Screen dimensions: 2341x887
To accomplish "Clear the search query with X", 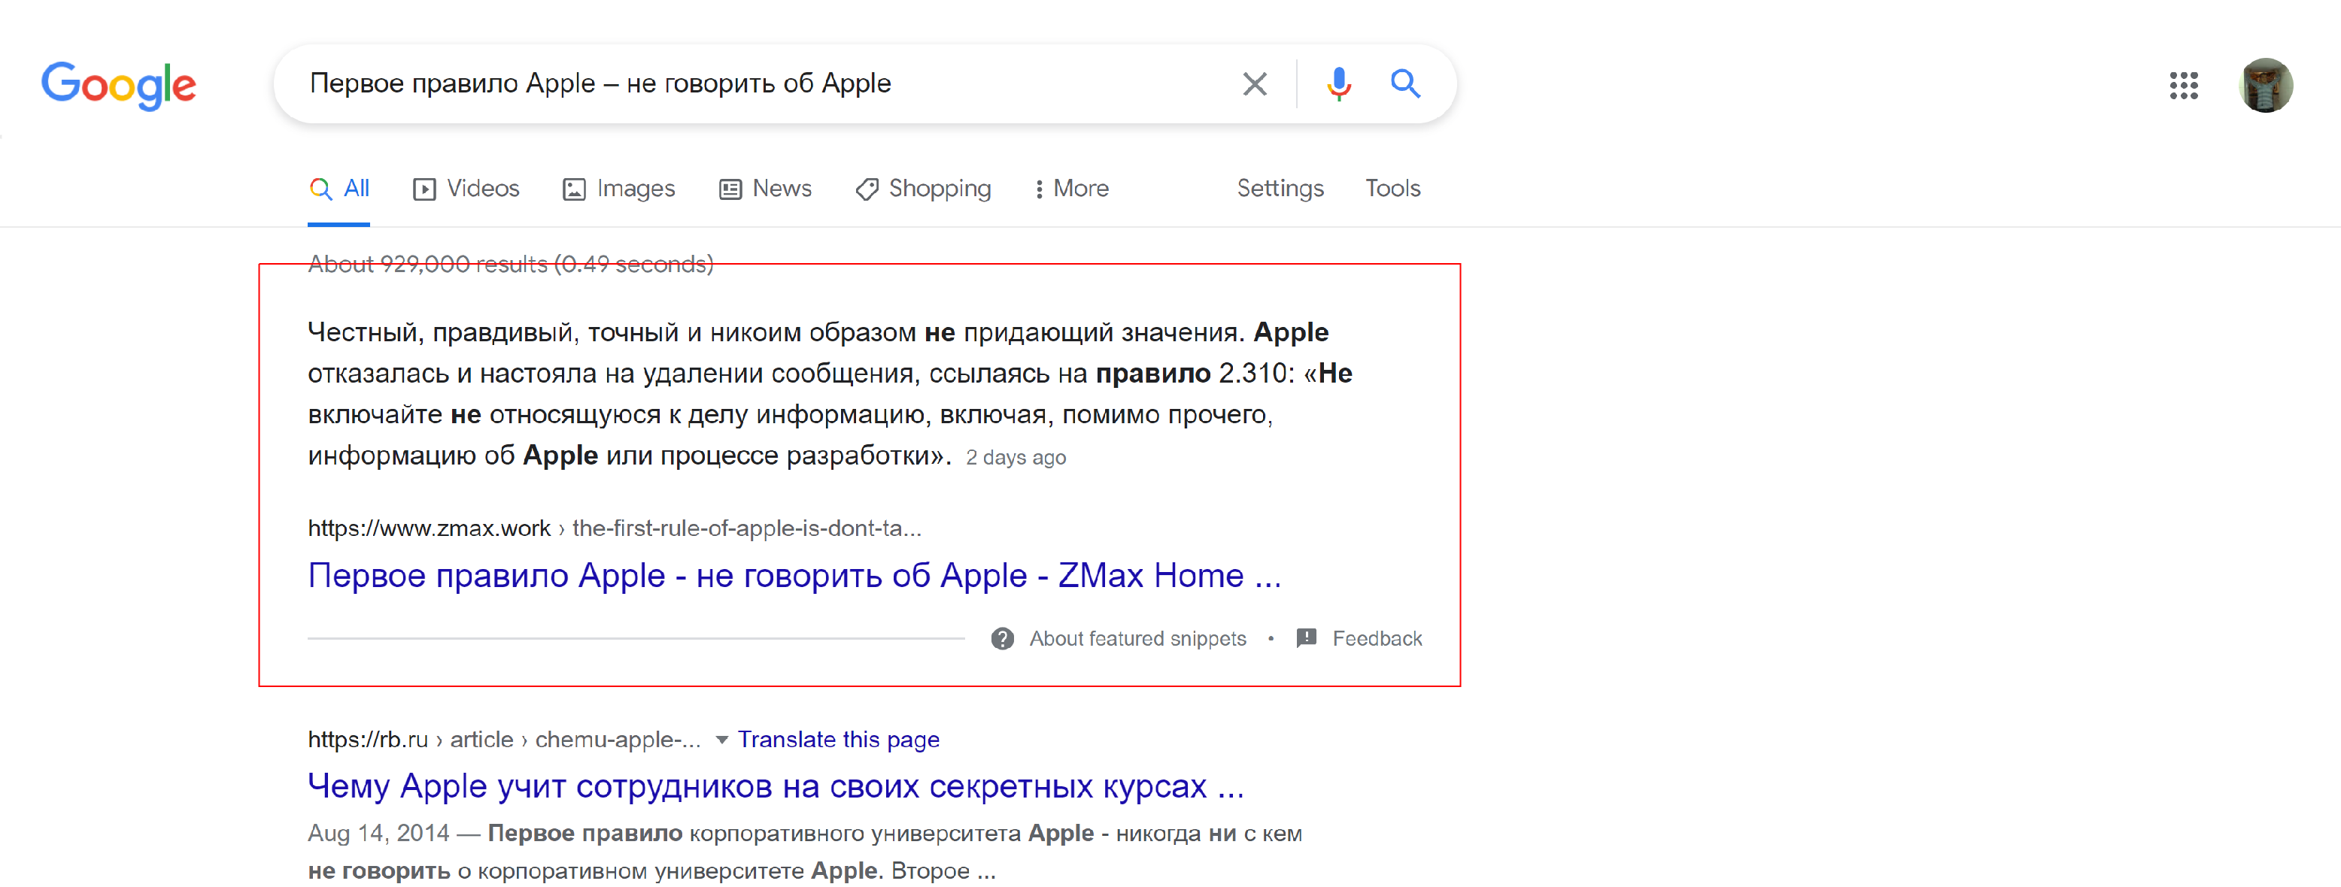I will (1254, 84).
